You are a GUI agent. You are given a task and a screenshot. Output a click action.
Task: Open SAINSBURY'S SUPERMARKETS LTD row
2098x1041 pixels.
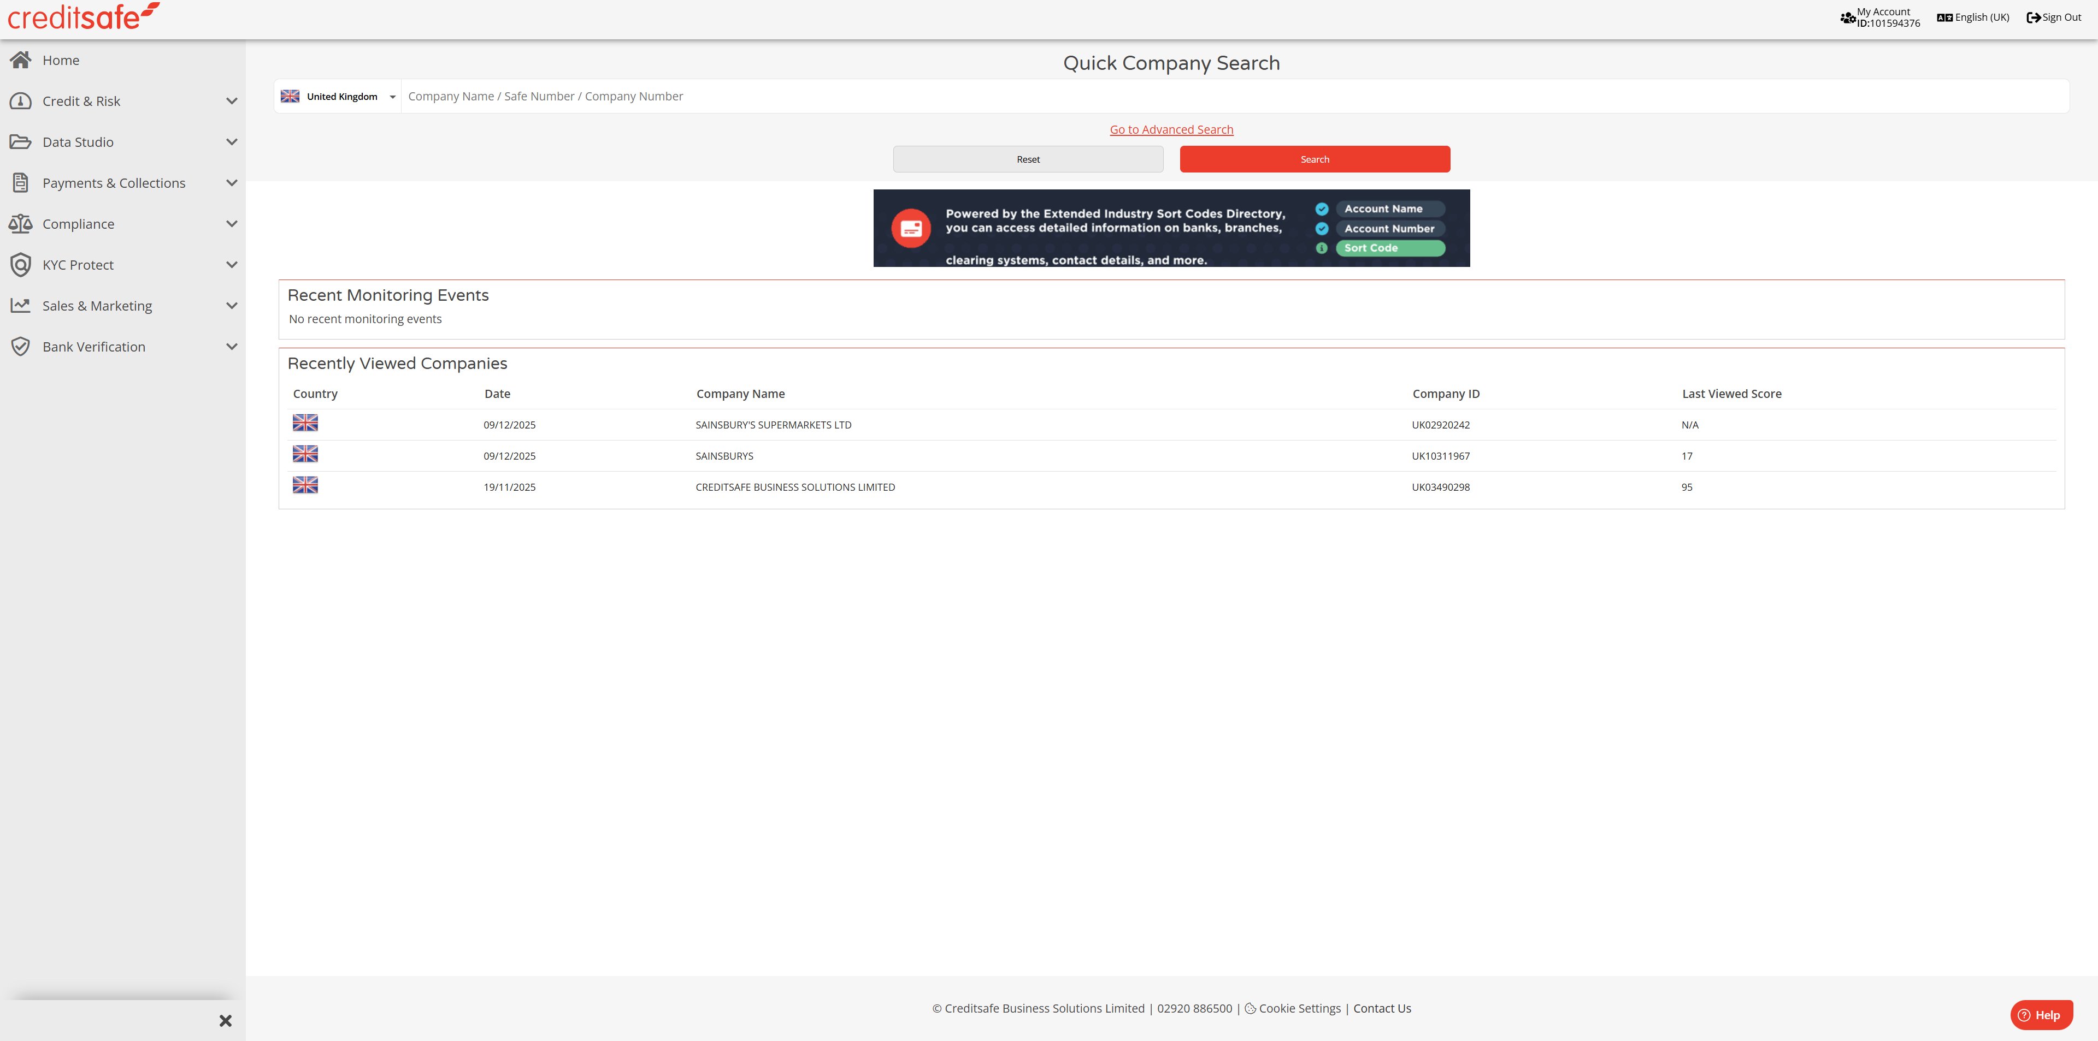click(773, 425)
